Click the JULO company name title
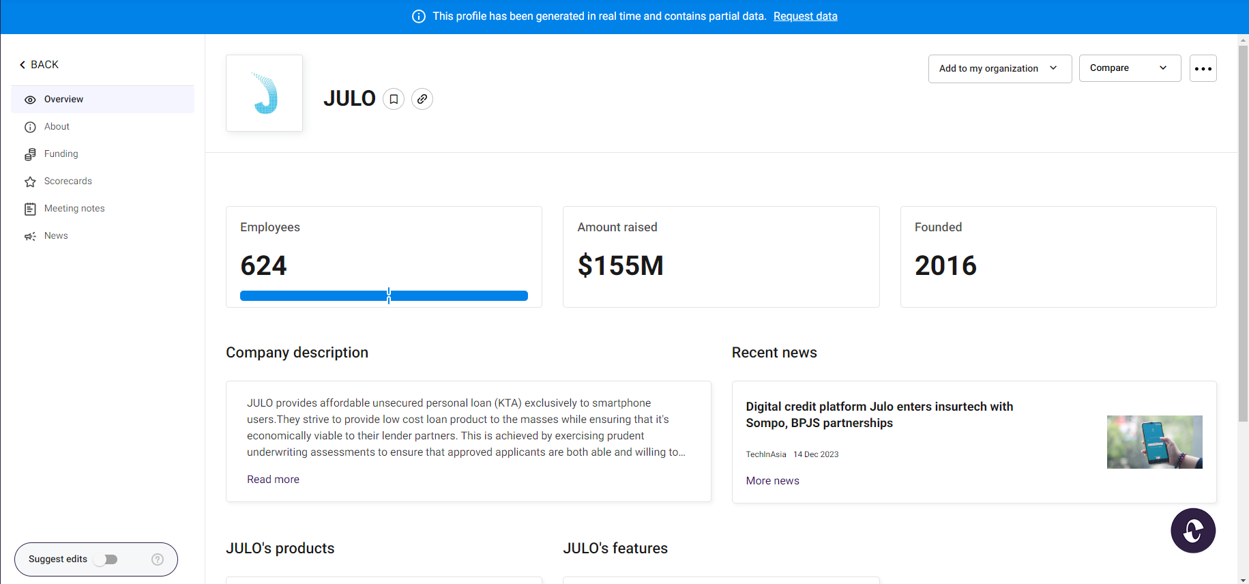 pyautogui.click(x=350, y=99)
